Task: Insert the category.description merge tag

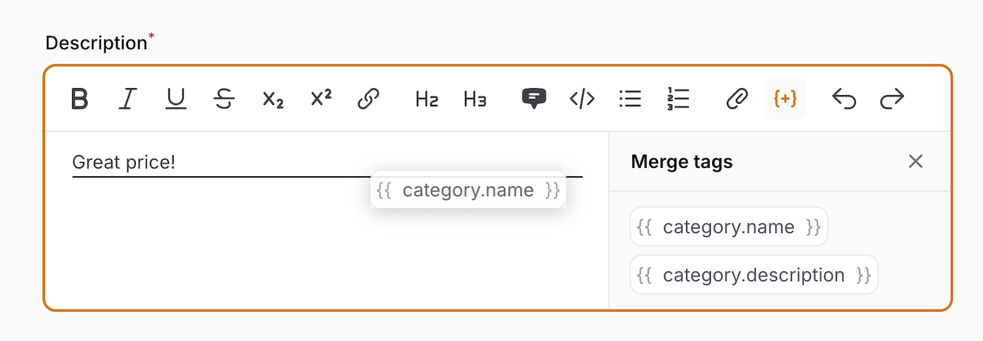Action: pyautogui.click(x=754, y=275)
